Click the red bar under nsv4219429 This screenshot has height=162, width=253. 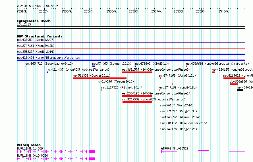(x=234, y=78)
